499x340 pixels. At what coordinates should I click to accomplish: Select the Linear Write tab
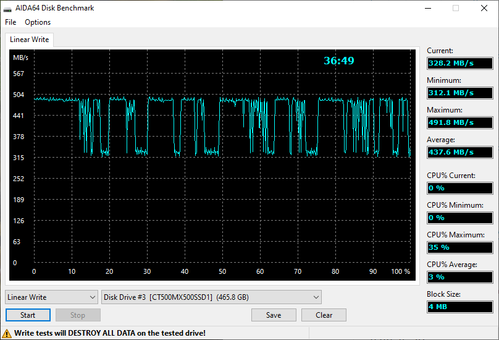[x=29, y=40]
